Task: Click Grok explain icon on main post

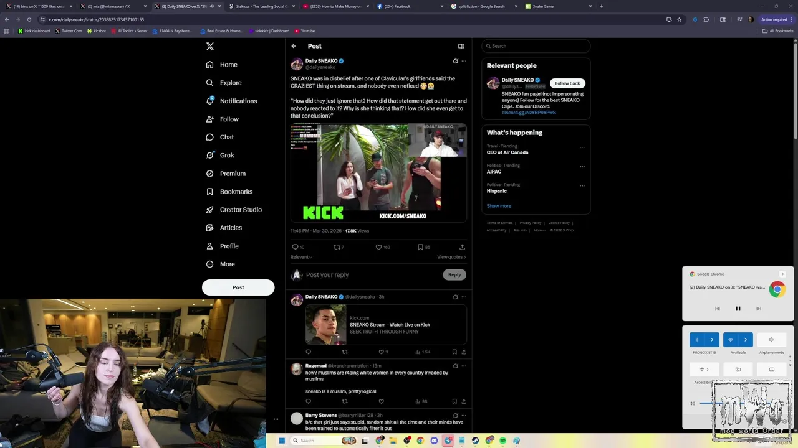Action: [x=455, y=61]
